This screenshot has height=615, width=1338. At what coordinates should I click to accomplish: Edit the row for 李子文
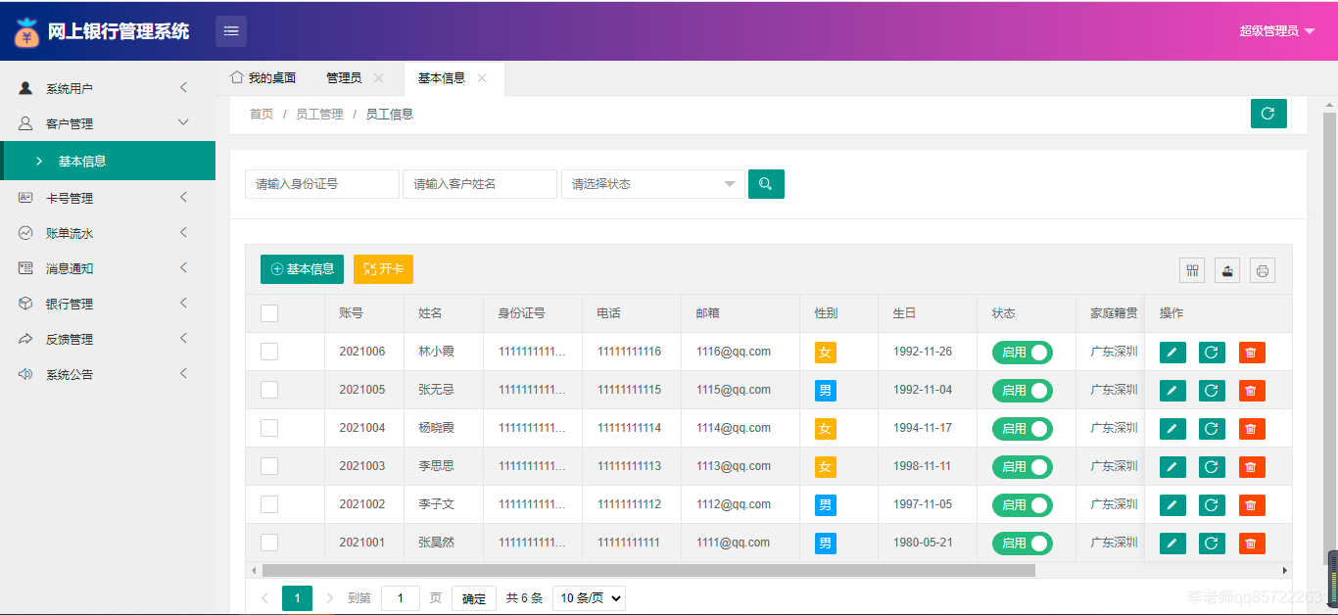1172,505
